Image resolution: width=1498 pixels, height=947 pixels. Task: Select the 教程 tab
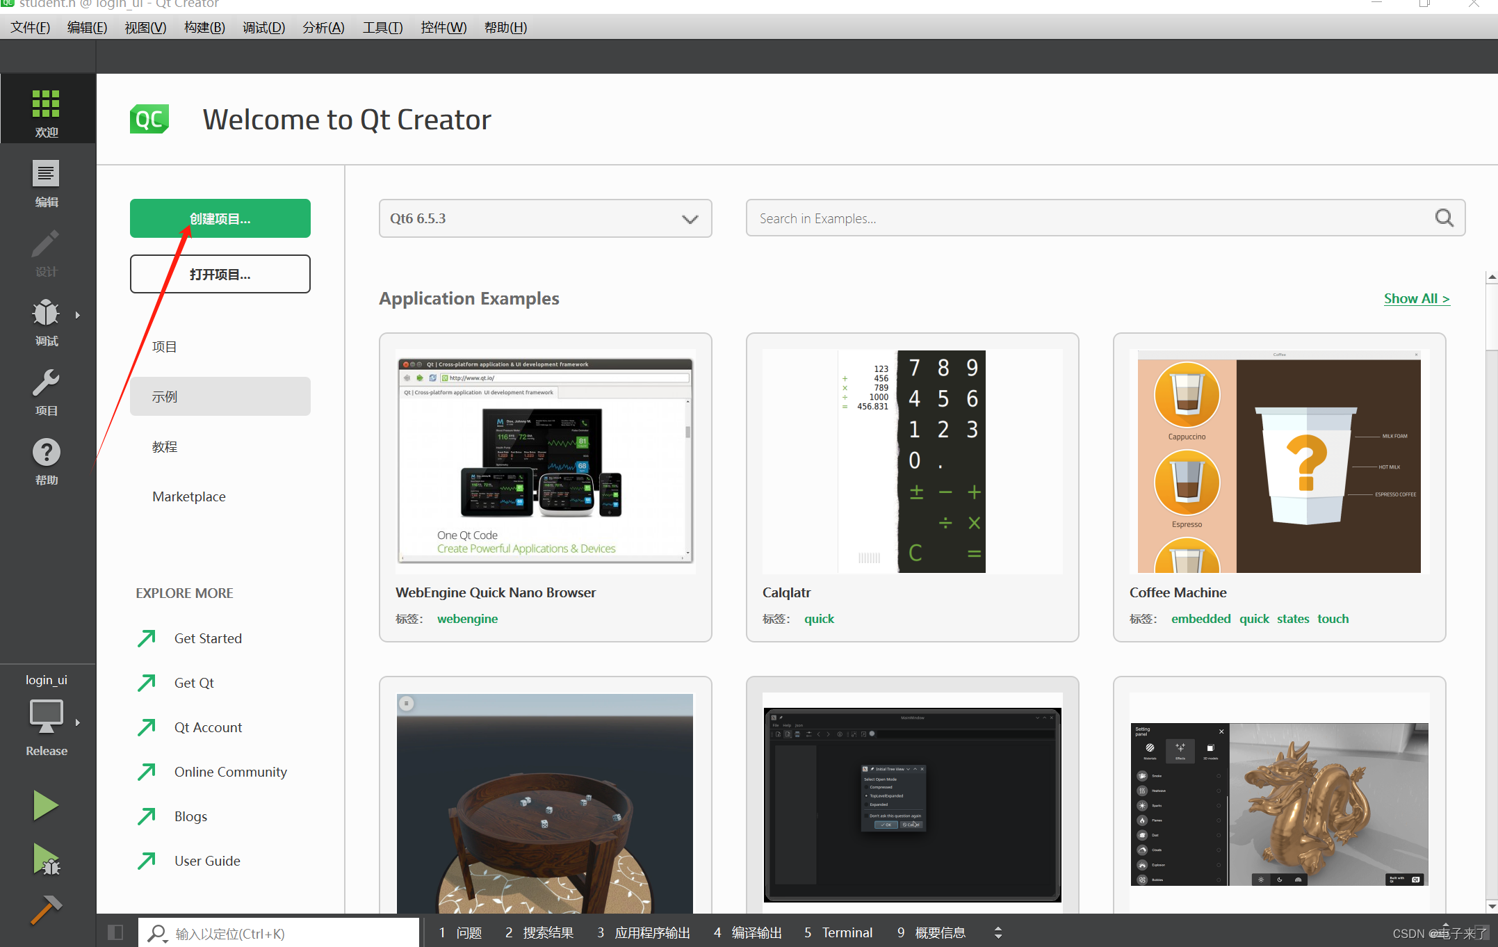pyautogui.click(x=165, y=446)
